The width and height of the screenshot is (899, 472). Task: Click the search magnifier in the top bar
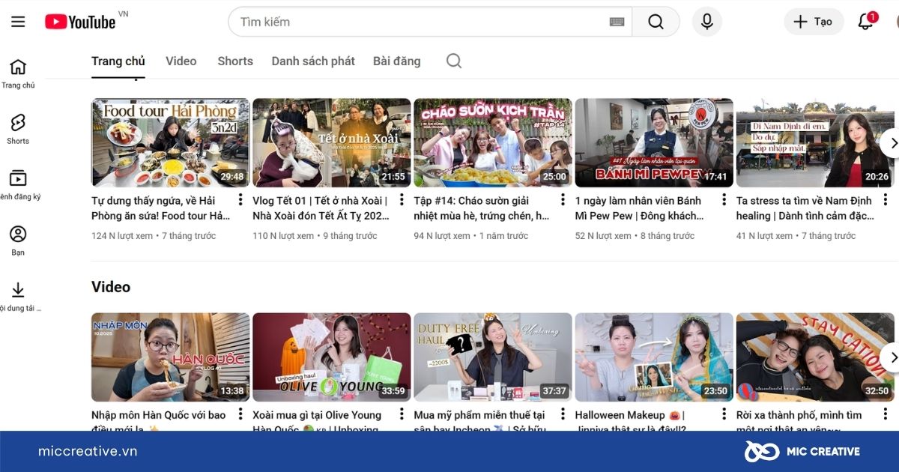[656, 21]
